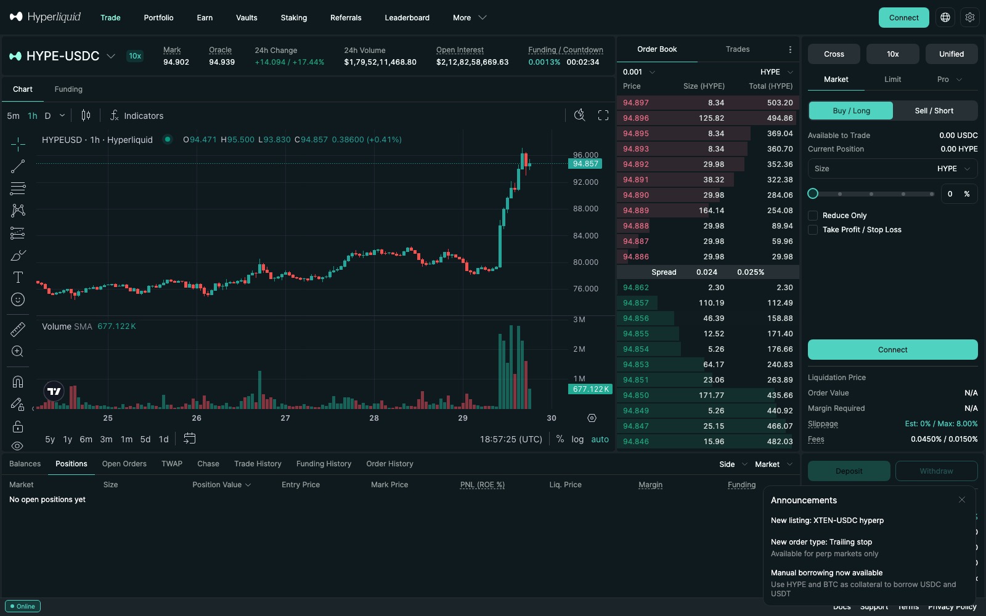The height and width of the screenshot is (616, 986).
Task: Open the chart interval dropdown arrow
Action: [x=62, y=115]
